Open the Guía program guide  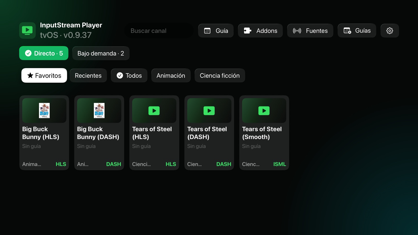click(x=216, y=31)
